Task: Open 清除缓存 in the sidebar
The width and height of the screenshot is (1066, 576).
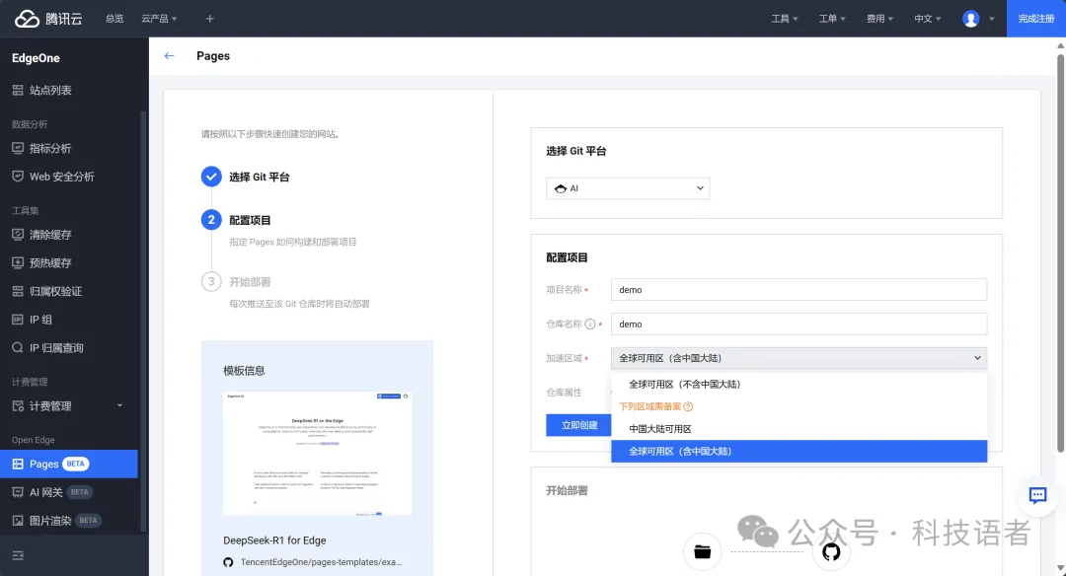Action: [x=50, y=235]
